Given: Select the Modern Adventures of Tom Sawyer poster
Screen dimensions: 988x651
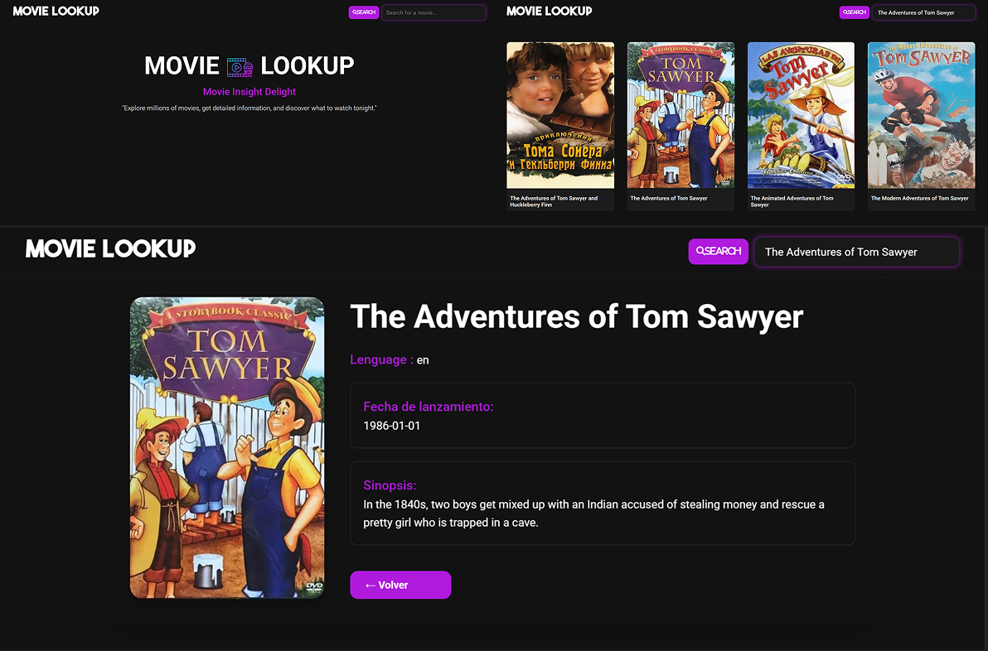Looking at the screenshot, I should pyautogui.click(x=921, y=115).
